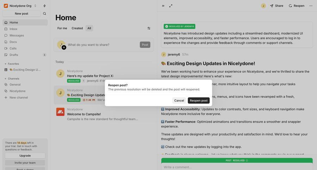Open Drafts in the sidebar
The width and height of the screenshot is (317, 170).
click(25, 55)
